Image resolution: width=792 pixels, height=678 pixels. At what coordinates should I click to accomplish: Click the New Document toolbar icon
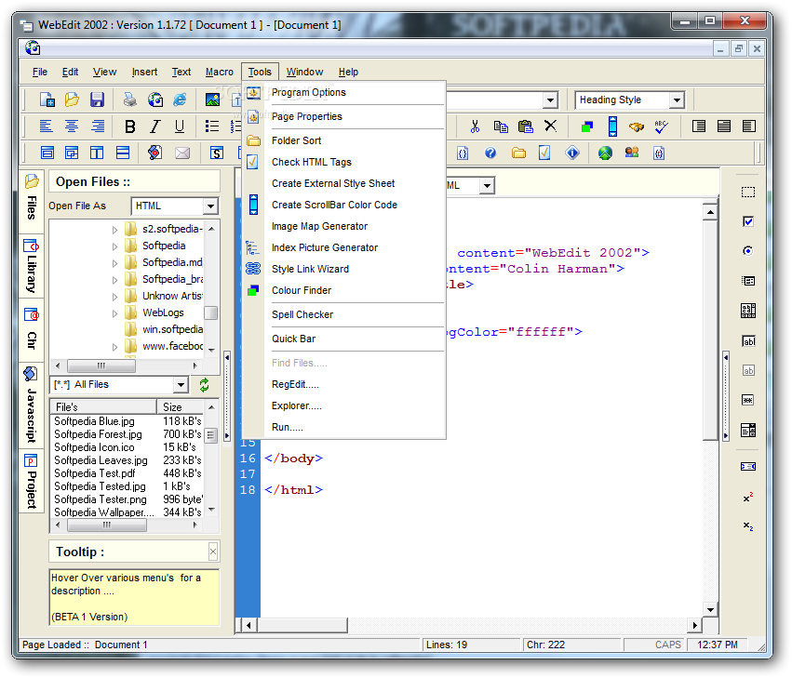click(x=47, y=100)
